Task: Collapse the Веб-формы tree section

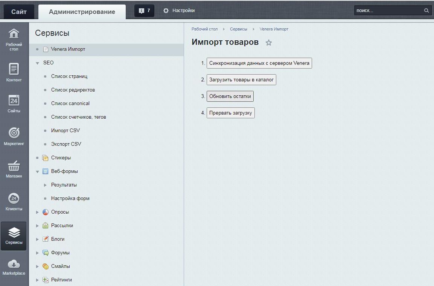Action: [x=37, y=172]
